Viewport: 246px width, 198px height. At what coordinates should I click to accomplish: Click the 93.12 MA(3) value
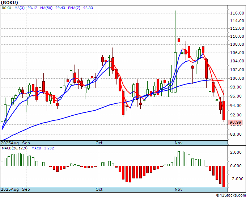coord(32,8)
